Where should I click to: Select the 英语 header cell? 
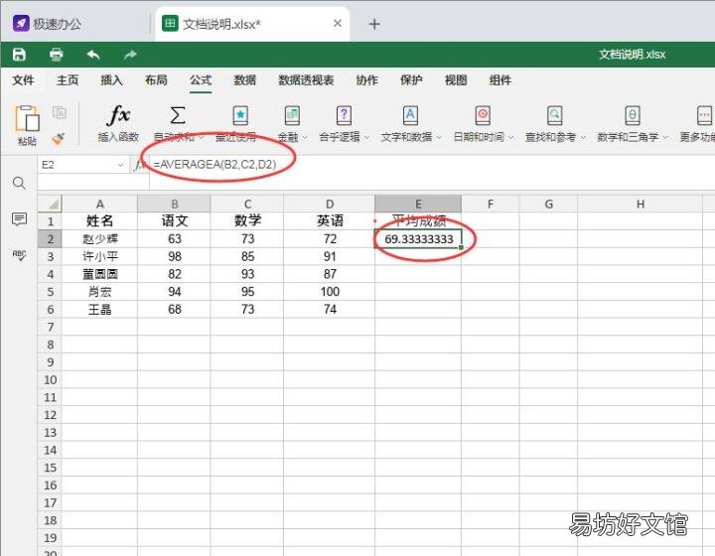330,221
